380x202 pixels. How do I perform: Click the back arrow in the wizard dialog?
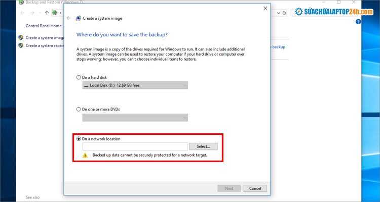pos(69,18)
